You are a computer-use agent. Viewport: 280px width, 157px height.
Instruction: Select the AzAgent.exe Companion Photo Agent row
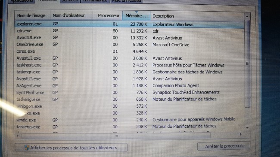click(130, 85)
